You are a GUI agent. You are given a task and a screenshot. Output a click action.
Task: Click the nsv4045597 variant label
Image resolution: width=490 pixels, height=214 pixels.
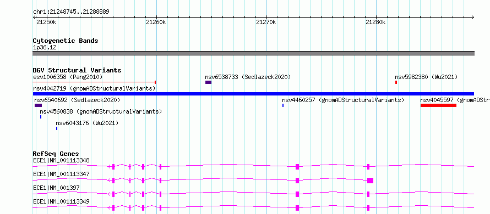(455, 100)
